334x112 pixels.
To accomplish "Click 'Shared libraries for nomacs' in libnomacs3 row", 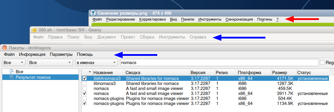I will (152, 83).
